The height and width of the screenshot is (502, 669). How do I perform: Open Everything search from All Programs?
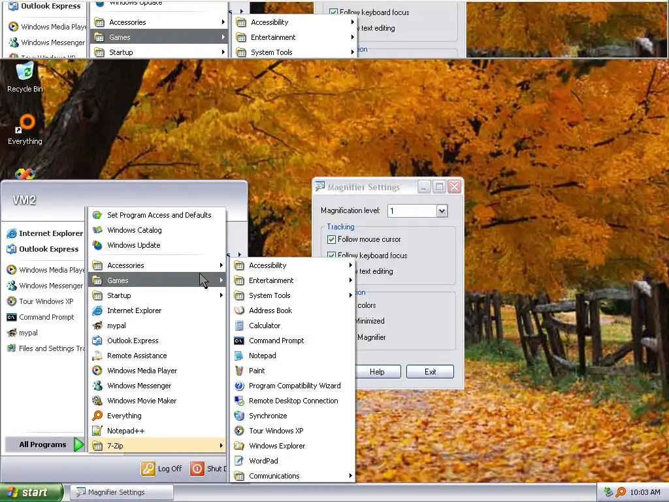pyautogui.click(x=157, y=416)
